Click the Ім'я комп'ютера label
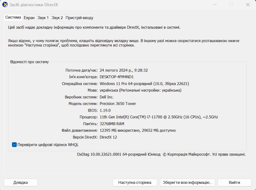 tap(83, 77)
